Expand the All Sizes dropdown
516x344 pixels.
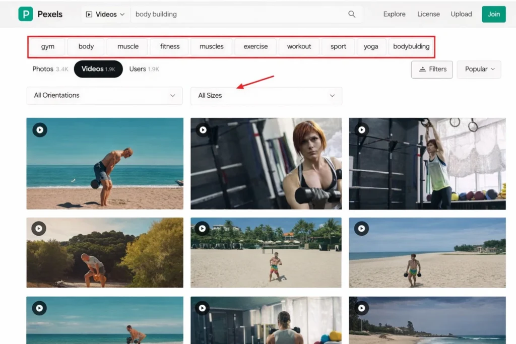click(x=266, y=95)
